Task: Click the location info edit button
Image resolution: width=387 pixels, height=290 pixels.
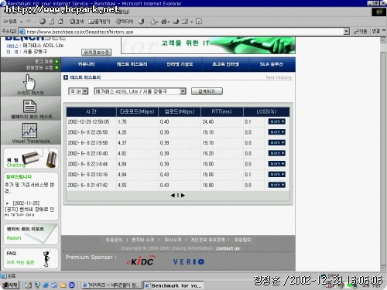Action: [97, 53]
